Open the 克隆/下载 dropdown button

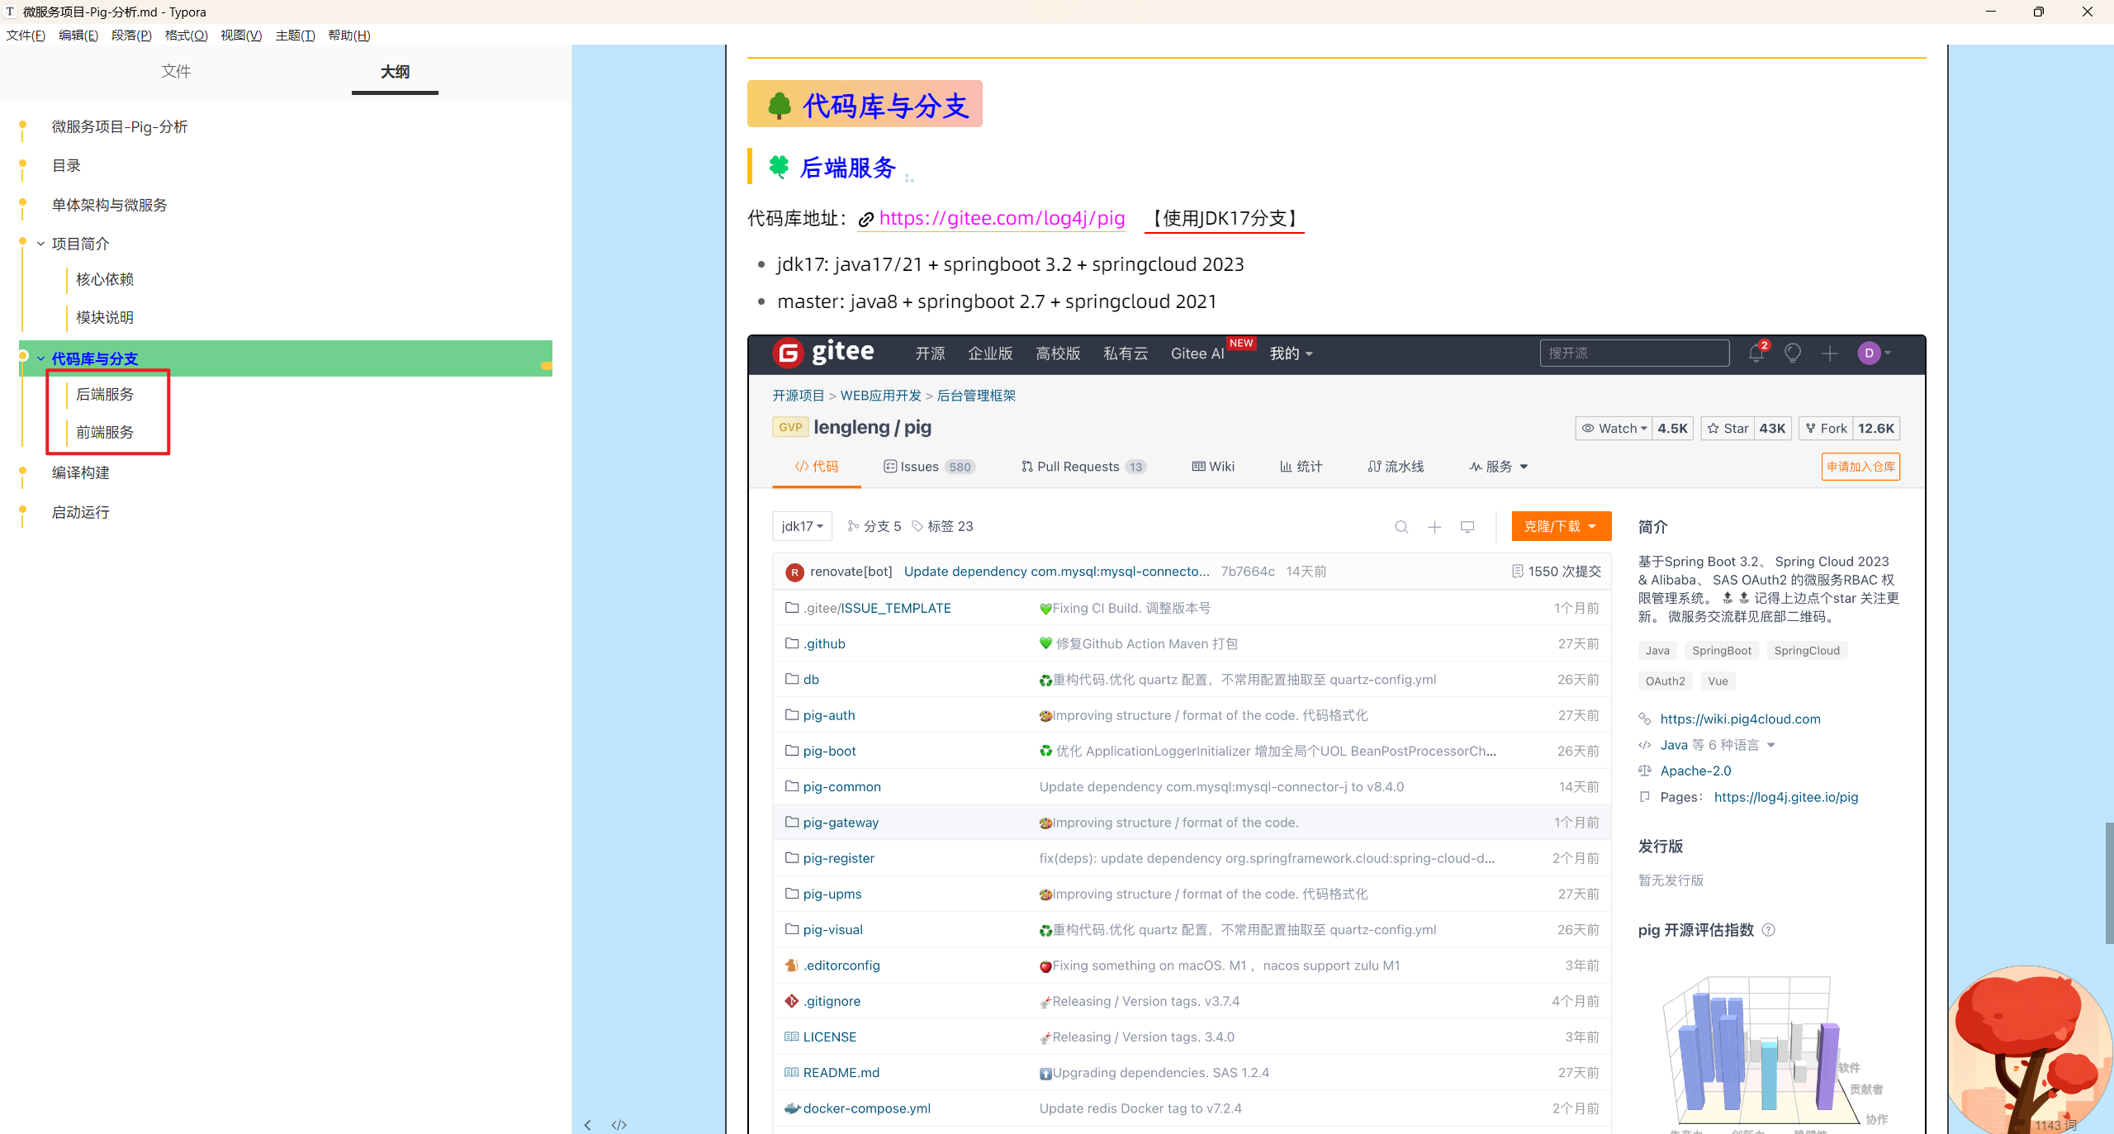coord(1561,526)
